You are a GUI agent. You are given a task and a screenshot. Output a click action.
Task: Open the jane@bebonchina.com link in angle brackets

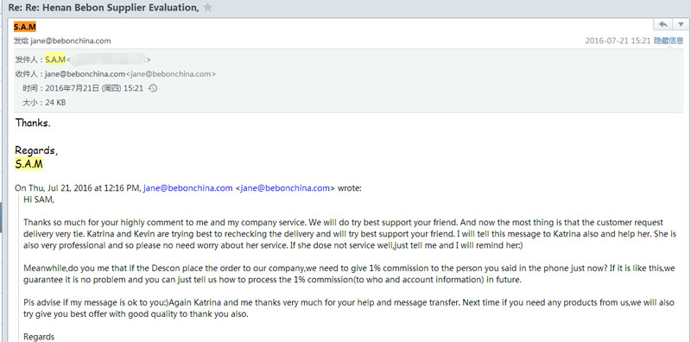pos(285,188)
